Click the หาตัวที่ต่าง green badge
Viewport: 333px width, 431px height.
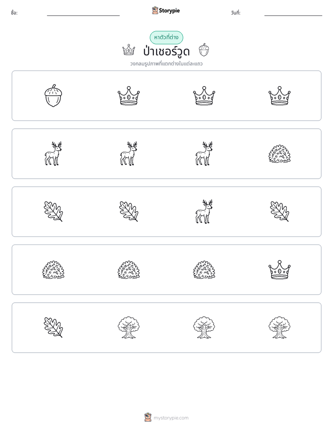click(x=166, y=37)
